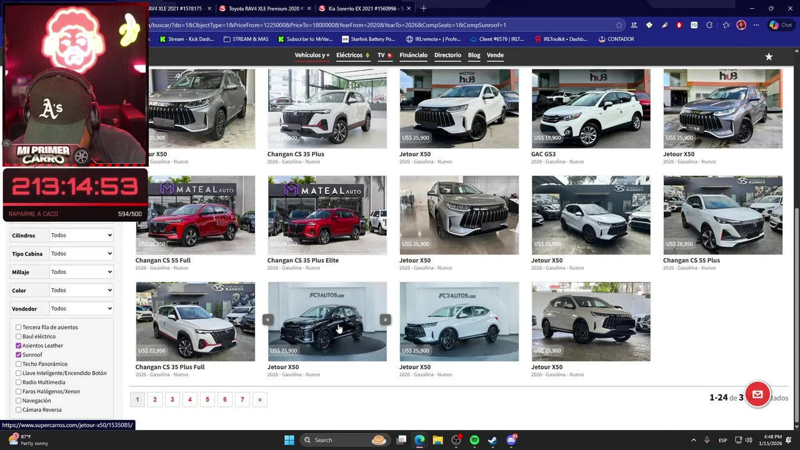The width and height of the screenshot is (800, 450).
Task: Show previous photo on black Jetour X50
Action: (267, 319)
